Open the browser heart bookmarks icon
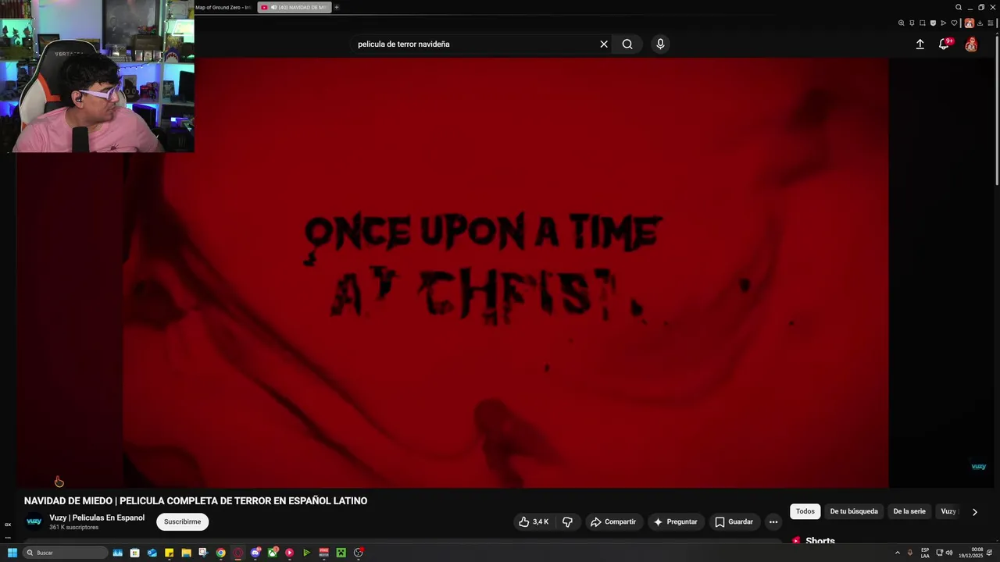 tap(954, 23)
